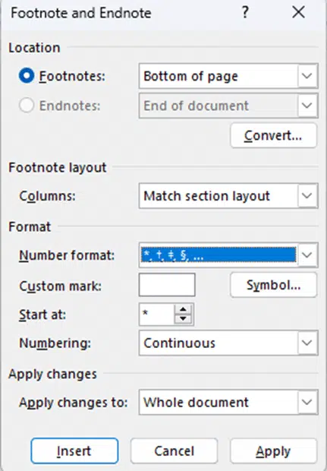This screenshot has width=327, height=471.
Task: Open the Symbol... picker button
Action: coord(273,285)
